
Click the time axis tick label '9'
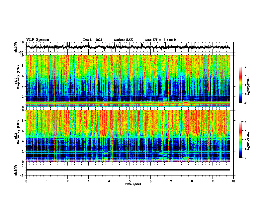(x=213, y=181)
